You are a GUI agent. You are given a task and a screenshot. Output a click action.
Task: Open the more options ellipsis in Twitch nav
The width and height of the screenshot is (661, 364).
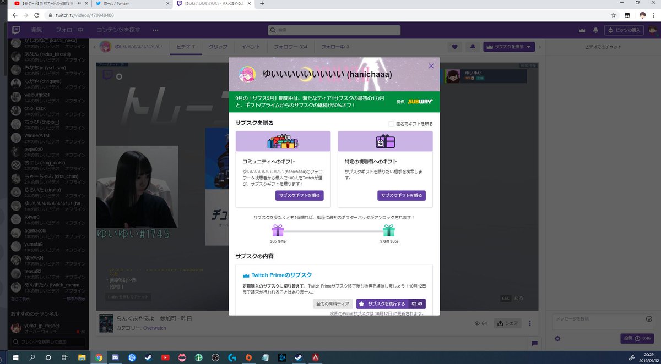pos(155,30)
